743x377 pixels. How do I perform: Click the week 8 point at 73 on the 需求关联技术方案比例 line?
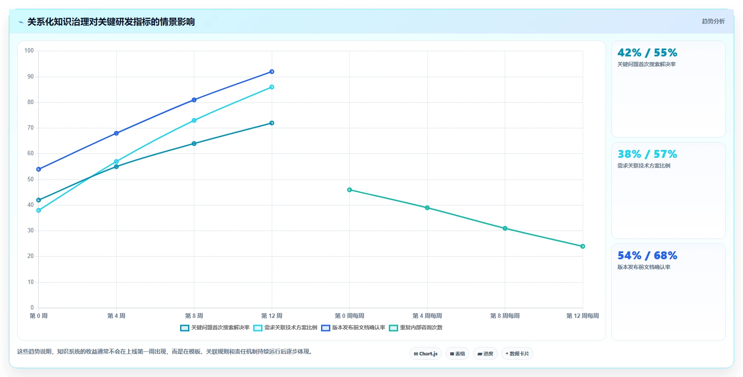tap(194, 120)
